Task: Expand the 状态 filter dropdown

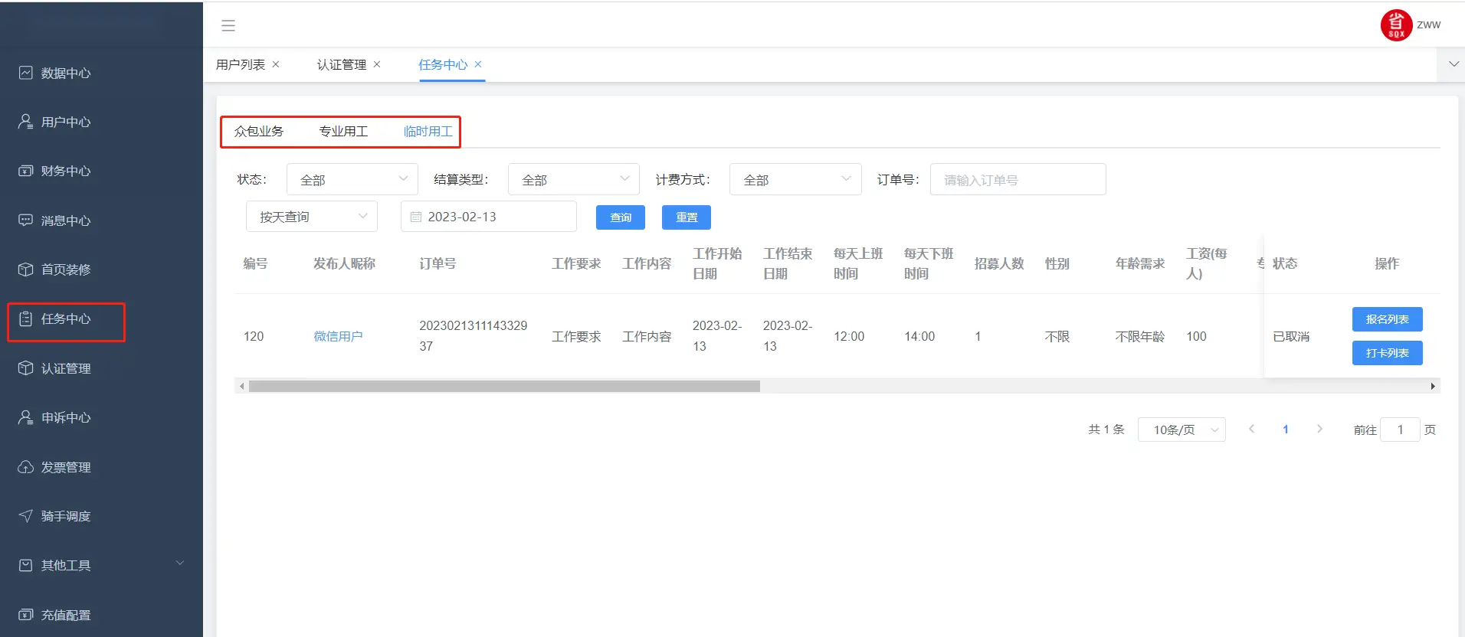Action: click(352, 179)
